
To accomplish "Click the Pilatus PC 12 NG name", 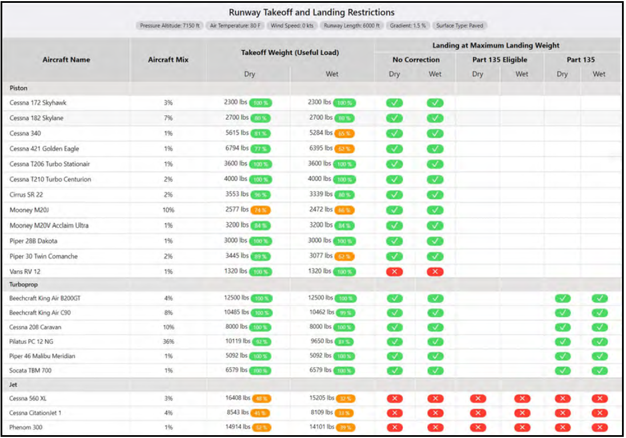I will coord(31,341).
